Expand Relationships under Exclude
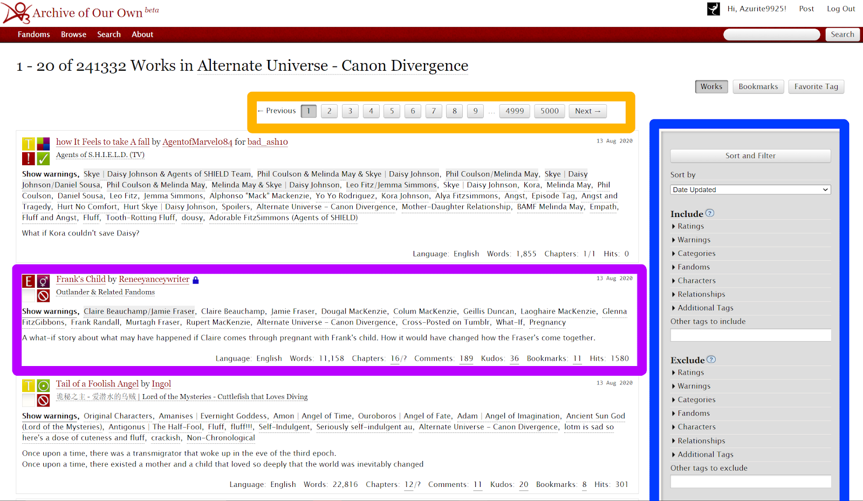Image resolution: width=863 pixels, height=501 pixels. click(x=698, y=441)
